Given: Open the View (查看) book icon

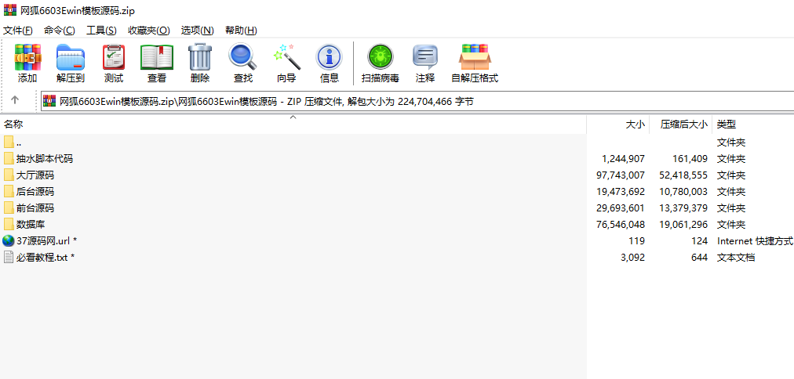Looking at the screenshot, I should coord(157,57).
